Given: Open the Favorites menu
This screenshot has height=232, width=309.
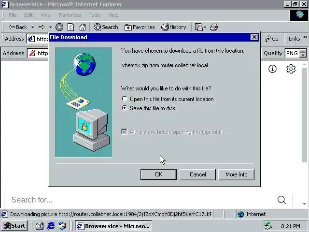Looking at the screenshot, I should 70,15.
